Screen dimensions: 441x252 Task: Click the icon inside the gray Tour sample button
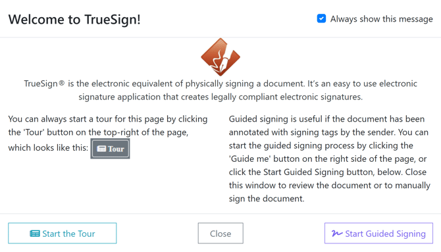click(x=101, y=149)
